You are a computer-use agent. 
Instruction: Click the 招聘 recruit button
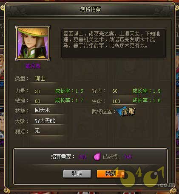click(x=77, y=173)
